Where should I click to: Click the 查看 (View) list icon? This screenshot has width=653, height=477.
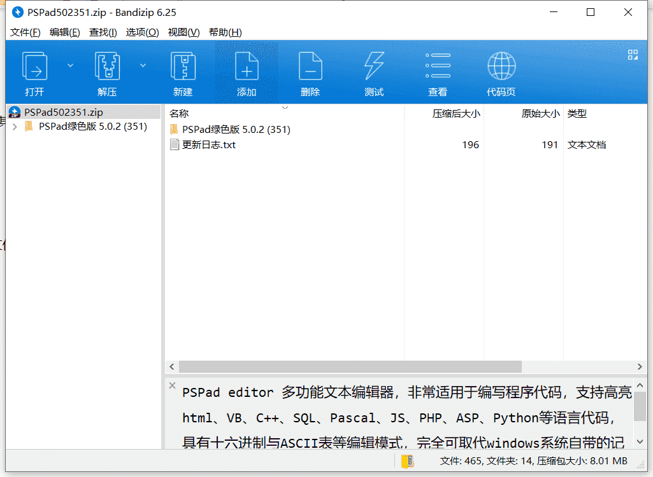(438, 66)
